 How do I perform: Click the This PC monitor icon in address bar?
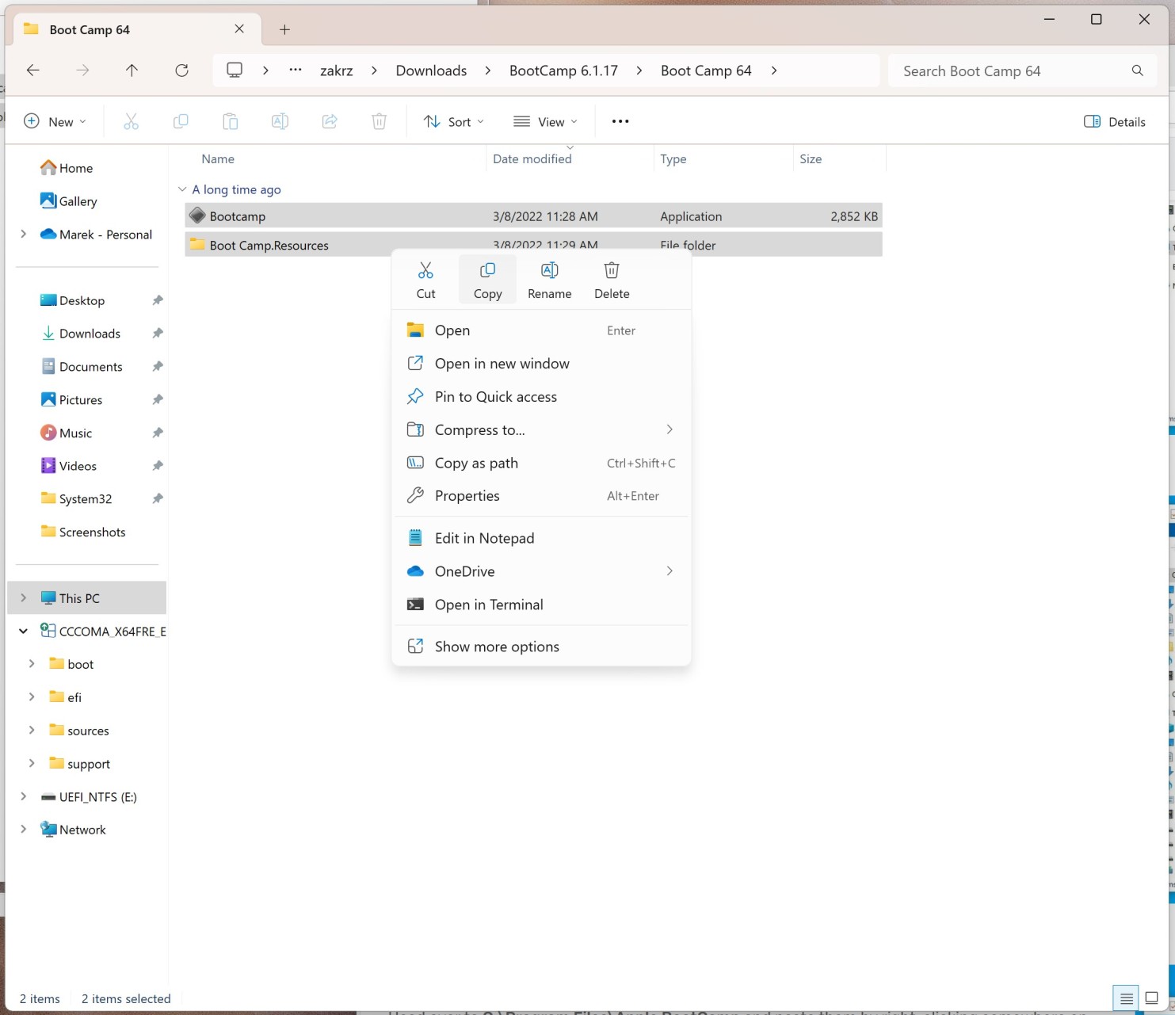point(235,70)
